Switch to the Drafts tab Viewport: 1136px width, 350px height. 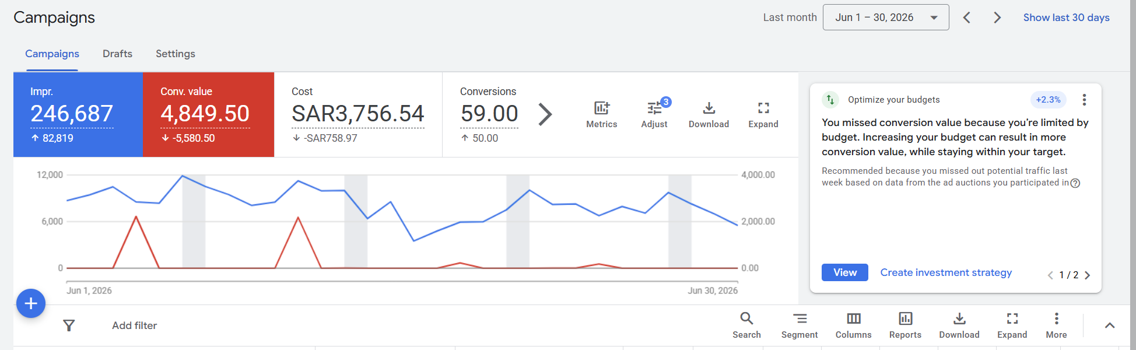(117, 54)
